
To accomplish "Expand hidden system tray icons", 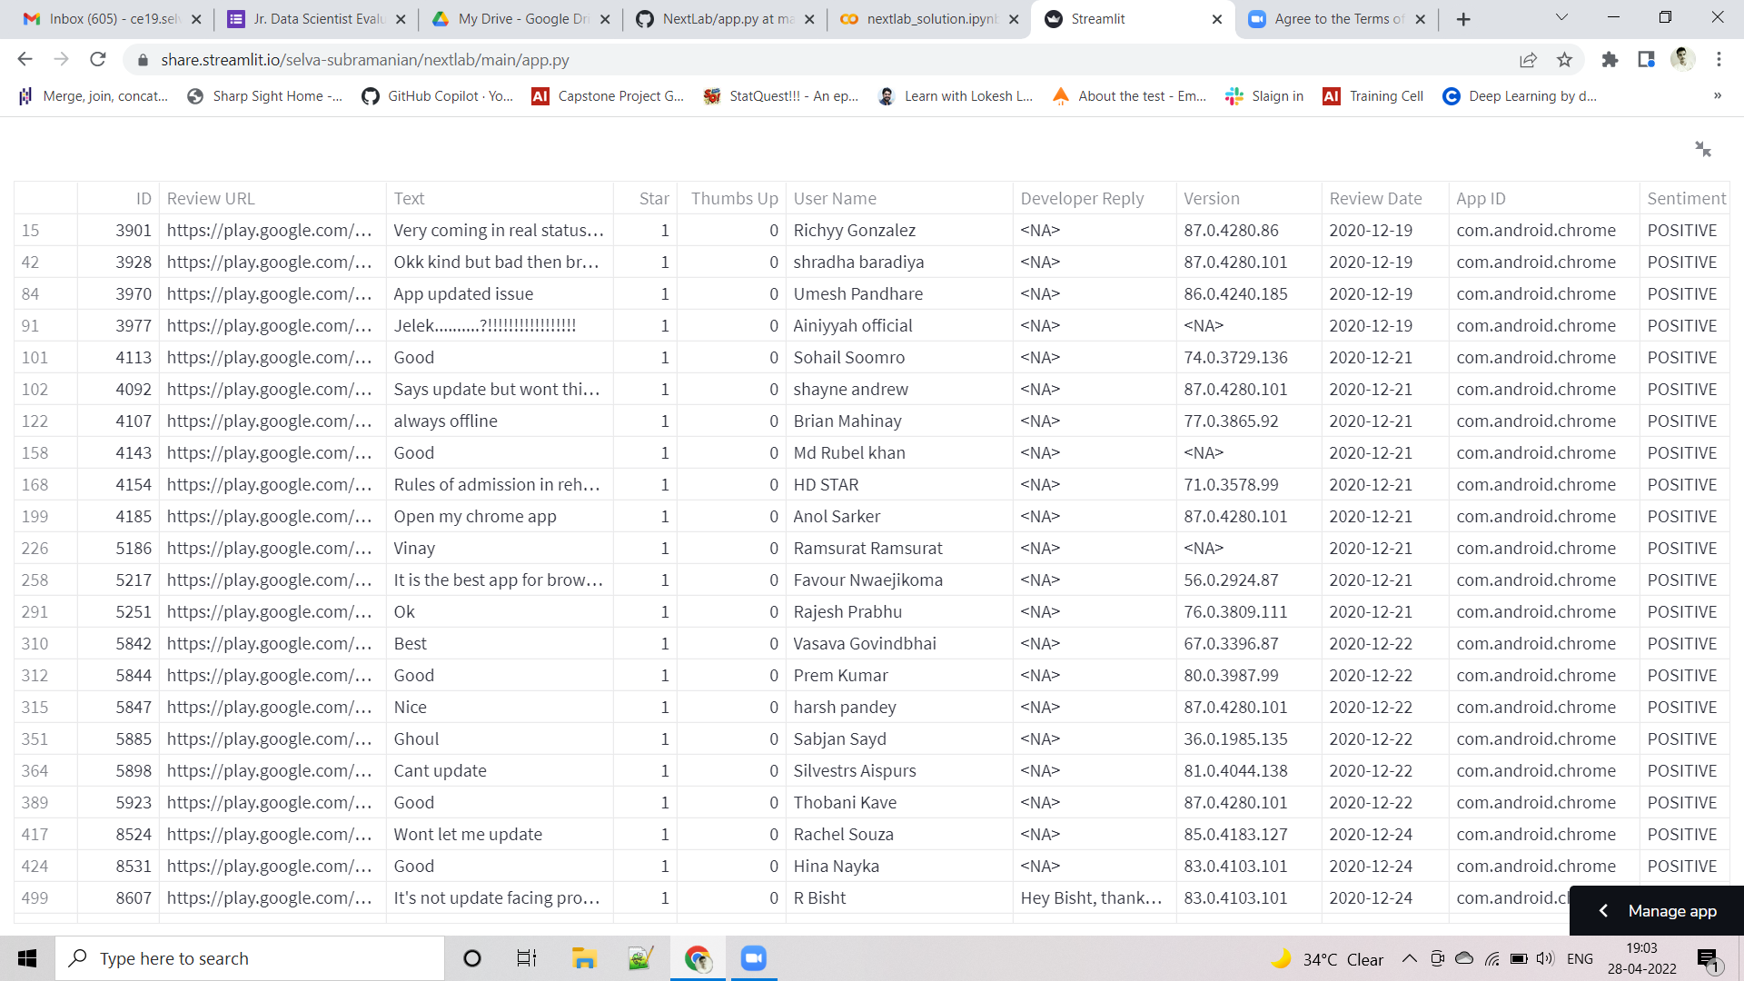I will [1410, 957].
